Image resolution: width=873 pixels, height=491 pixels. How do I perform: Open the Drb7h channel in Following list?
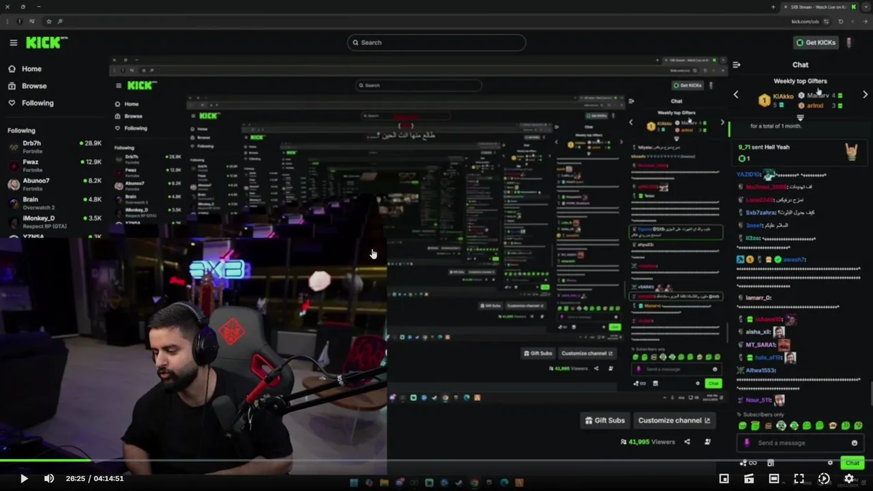pos(55,146)
